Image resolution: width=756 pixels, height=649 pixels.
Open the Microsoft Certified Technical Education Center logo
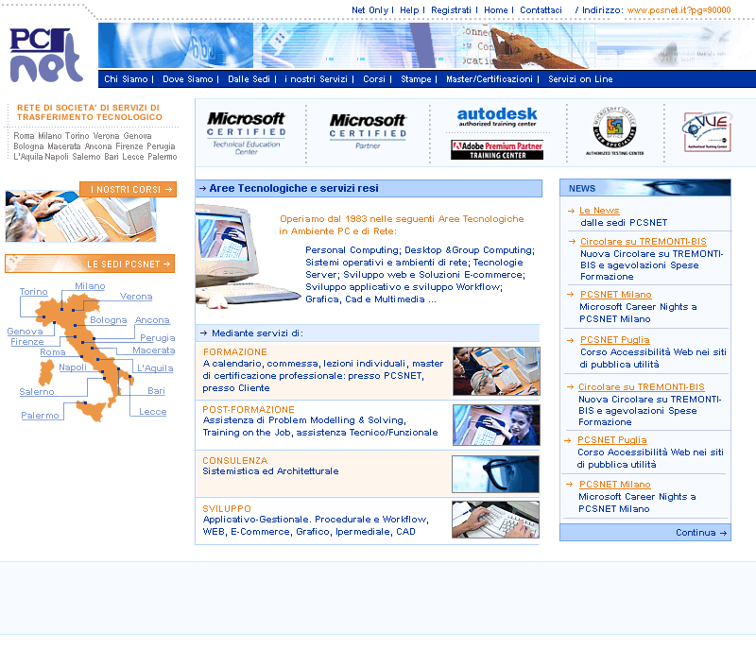(247, 133)
